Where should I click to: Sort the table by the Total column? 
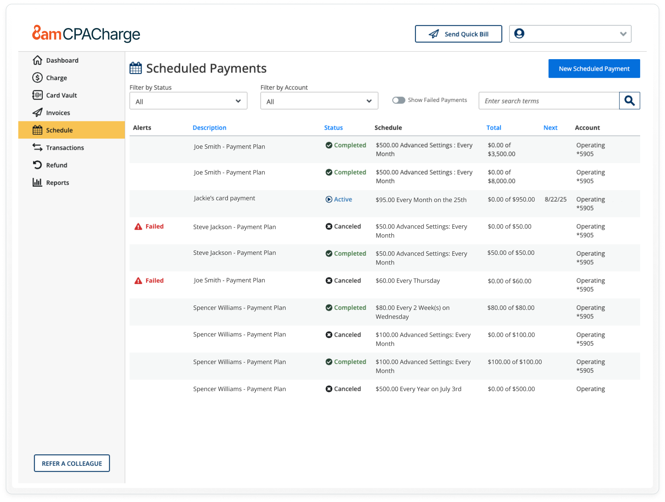point(493,127)
